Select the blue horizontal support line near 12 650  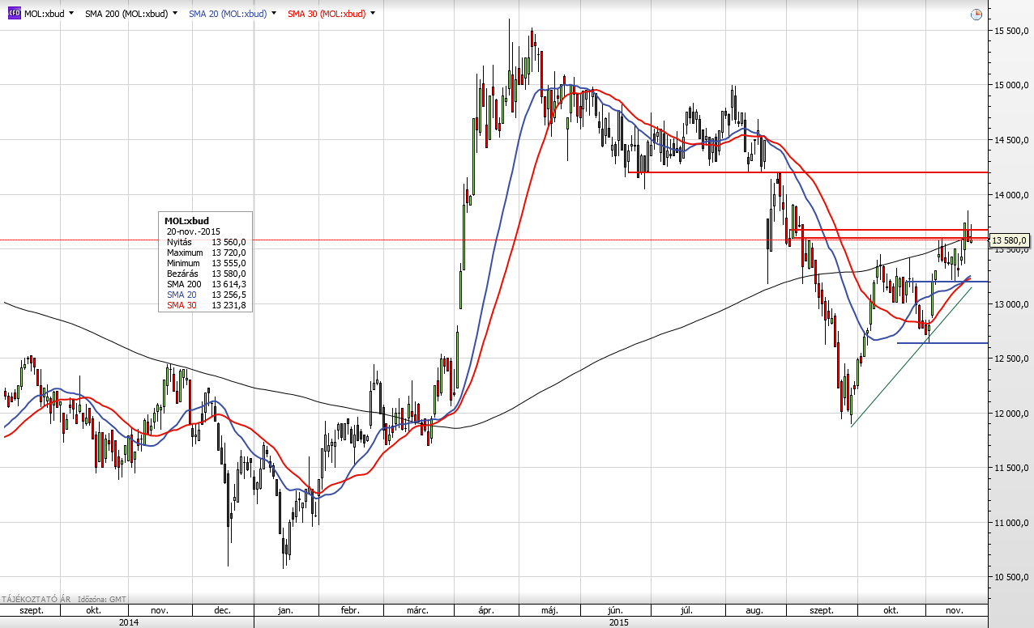942,343
